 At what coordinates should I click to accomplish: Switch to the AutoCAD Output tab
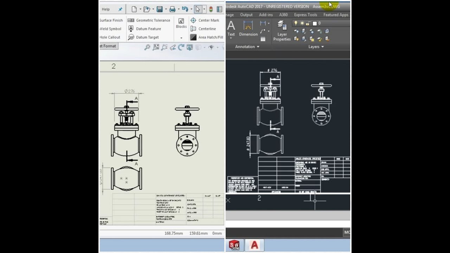click(246, 15)
